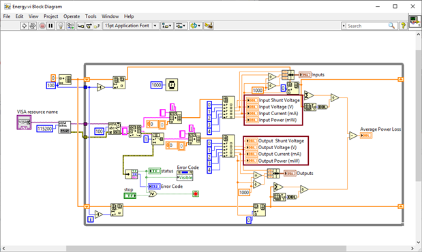Select the stop Boolean terminal
Viewport: 422px width, 252px height.
click(130, 195)
